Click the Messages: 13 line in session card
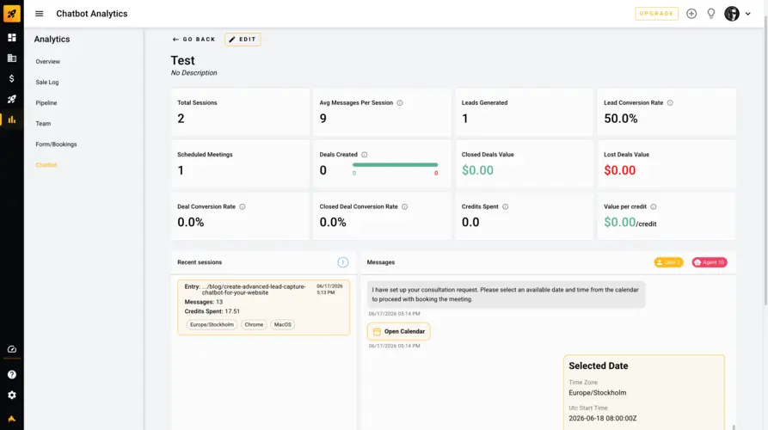The height and width of the screenshot is (430, 768). 203,302
